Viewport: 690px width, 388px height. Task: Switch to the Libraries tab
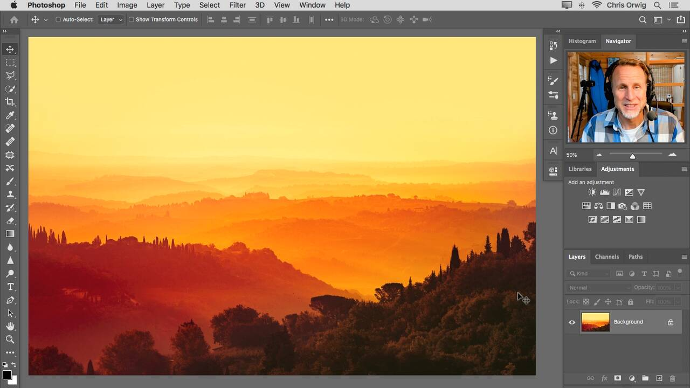coord(580,169)
